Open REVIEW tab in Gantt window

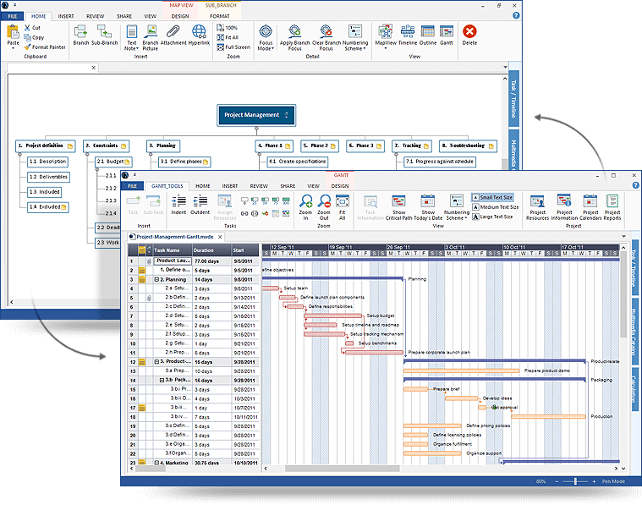[x=259, y=186]
